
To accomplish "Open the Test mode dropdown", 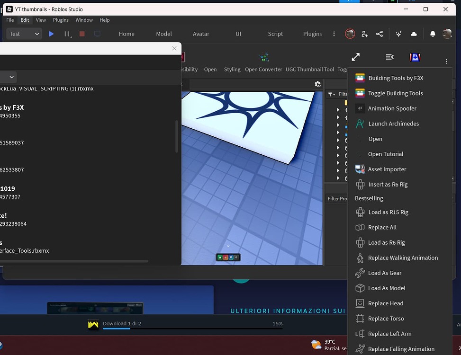I will pyautogui.click(x=24, y=34).
